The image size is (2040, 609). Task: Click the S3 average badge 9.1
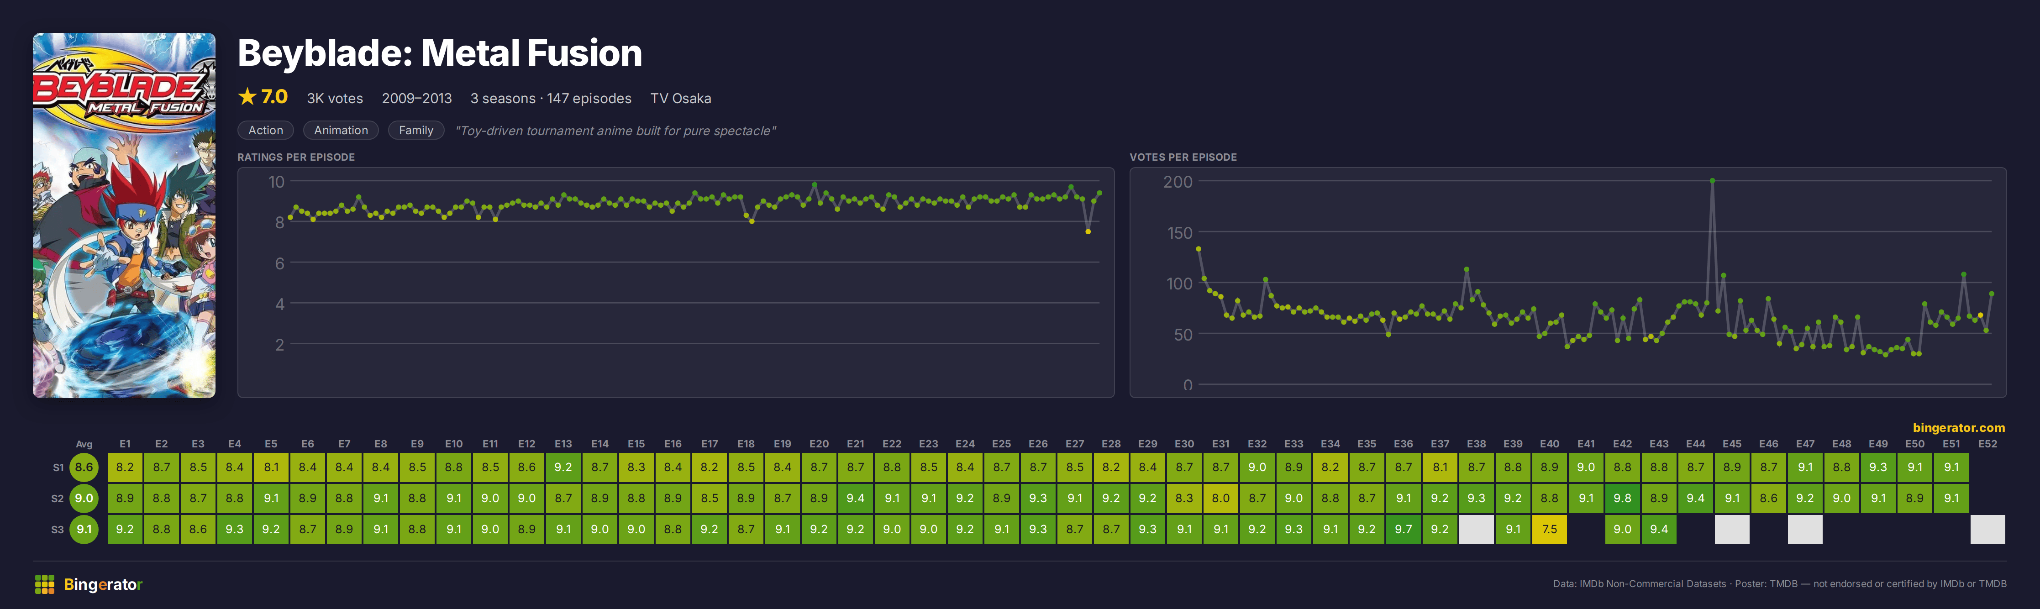(84, 529)
